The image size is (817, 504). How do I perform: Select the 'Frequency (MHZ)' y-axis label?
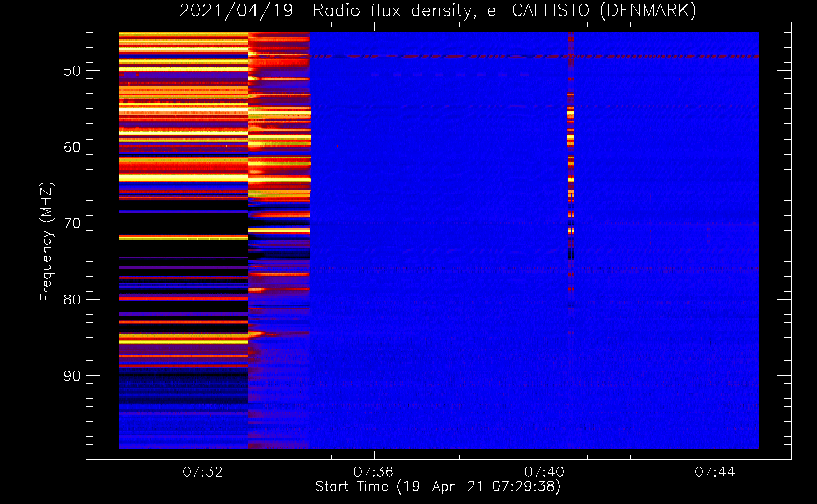tap(46, 242)
